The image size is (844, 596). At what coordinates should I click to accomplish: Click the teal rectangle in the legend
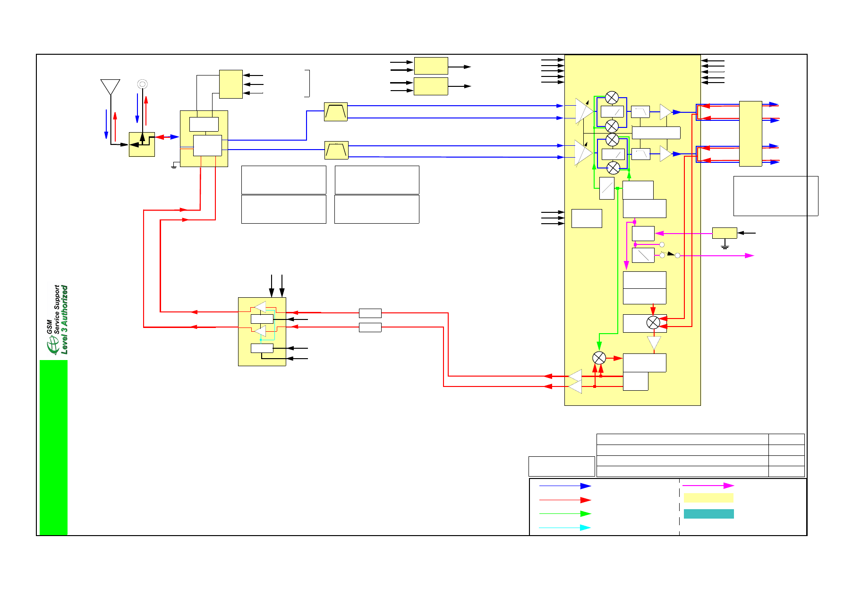coord(708,514)
